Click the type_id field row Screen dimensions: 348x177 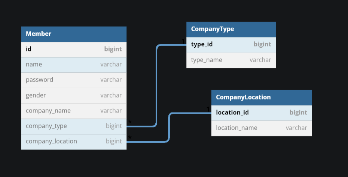tap(231, 45)
